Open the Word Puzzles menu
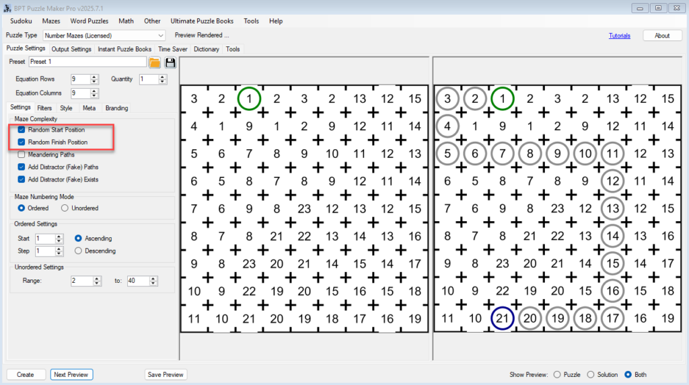689x385 pixels. pyautogui.click(x=89, y=21)
